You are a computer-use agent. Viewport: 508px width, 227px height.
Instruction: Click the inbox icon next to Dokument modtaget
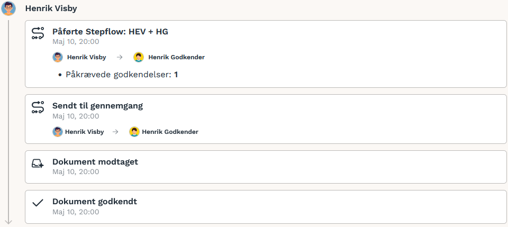38,164
